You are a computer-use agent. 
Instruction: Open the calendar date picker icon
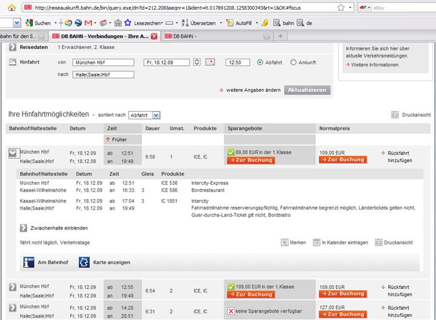210,62
